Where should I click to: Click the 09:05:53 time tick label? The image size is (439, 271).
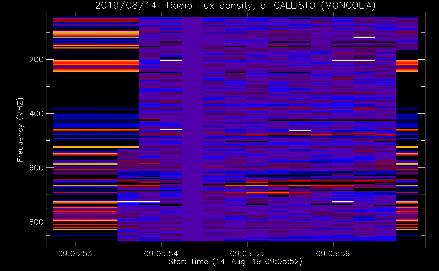[75, 254]
